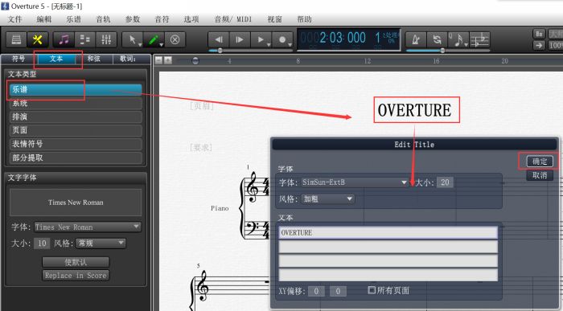Click Replace in Score button
563x311 pixels.
[76, 276]
